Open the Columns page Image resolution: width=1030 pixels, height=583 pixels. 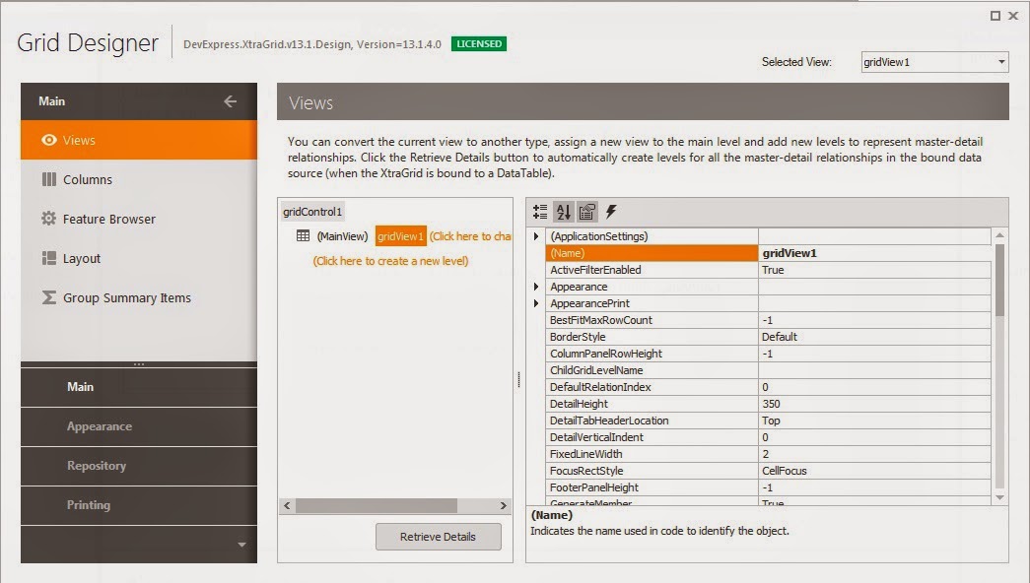[x=139, y=179]
